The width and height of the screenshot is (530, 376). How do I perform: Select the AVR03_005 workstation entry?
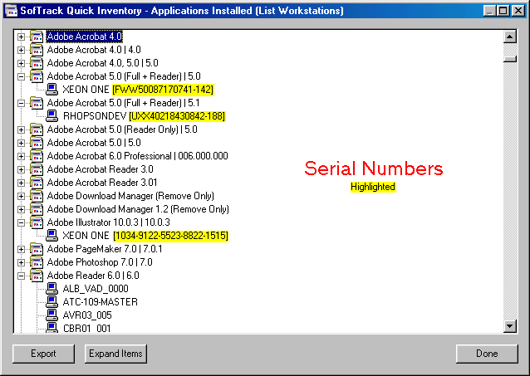(x=86, y=315)
